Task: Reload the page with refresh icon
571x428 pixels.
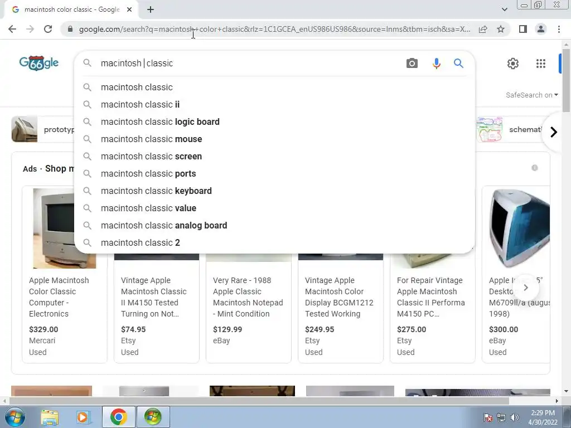Action: coord(48,29)
